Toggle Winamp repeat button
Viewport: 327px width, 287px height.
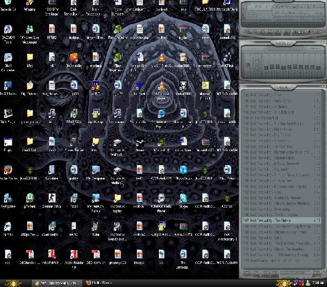(311, 32)
